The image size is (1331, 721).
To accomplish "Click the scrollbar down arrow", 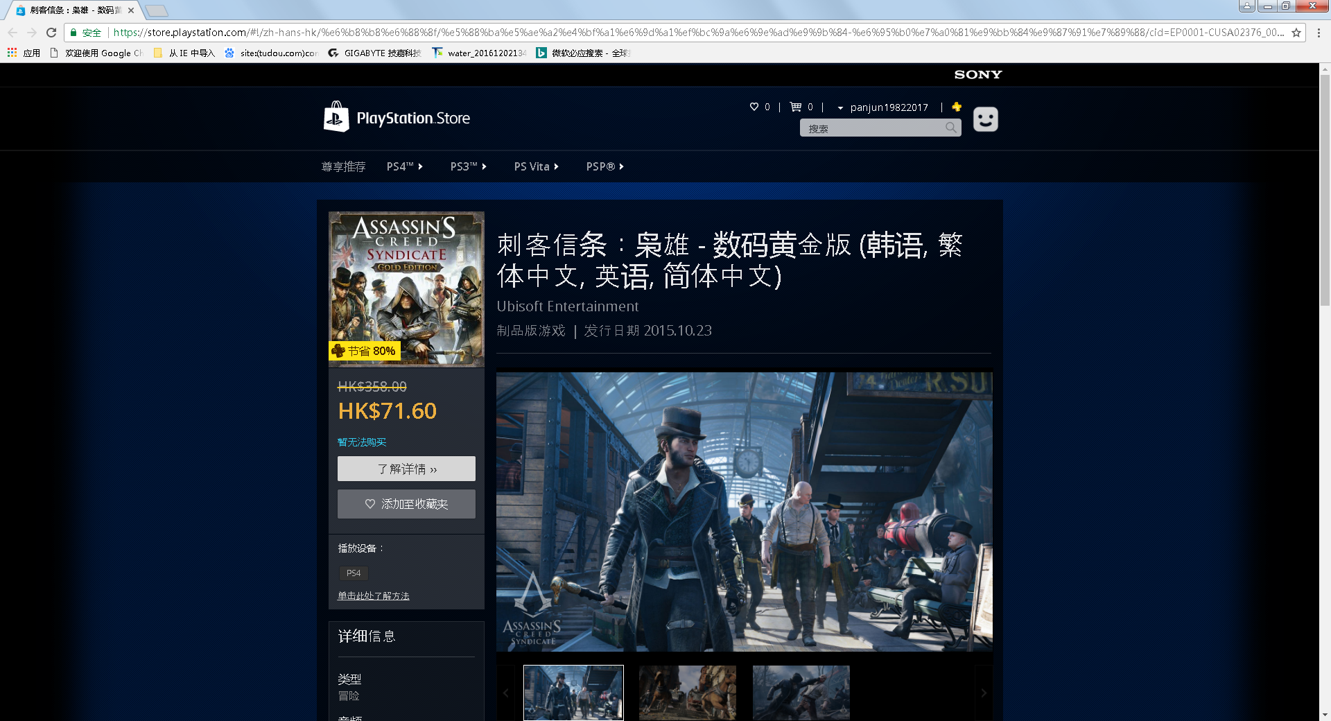I will (x=1325, y=715).
